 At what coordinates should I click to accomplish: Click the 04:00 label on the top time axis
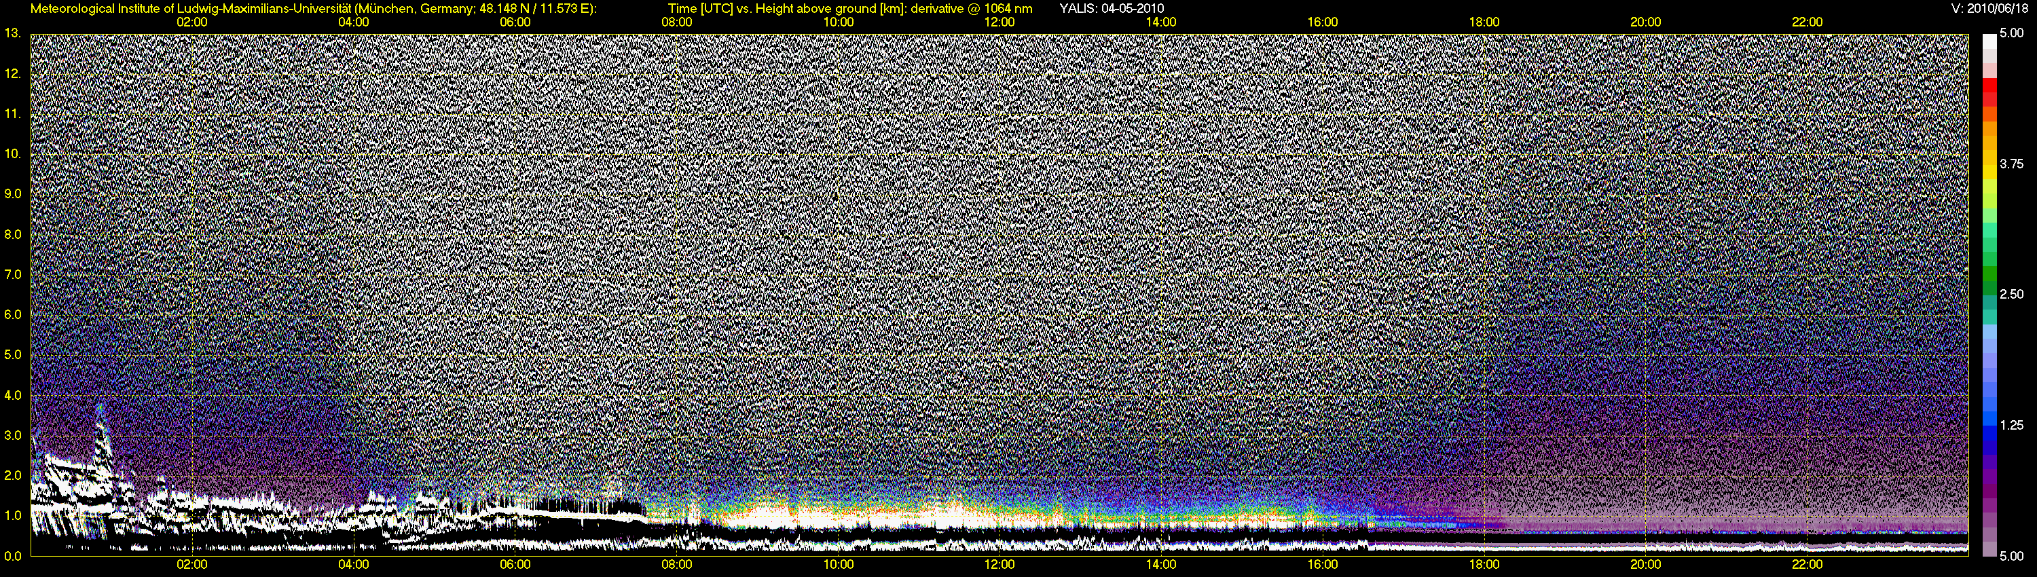point(354,22)
